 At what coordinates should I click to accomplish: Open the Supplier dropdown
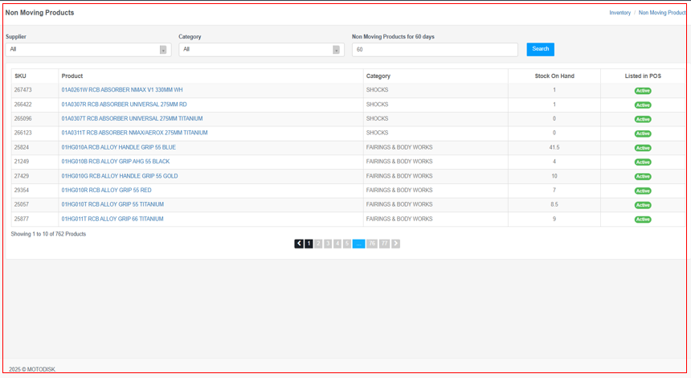(88, 50)
